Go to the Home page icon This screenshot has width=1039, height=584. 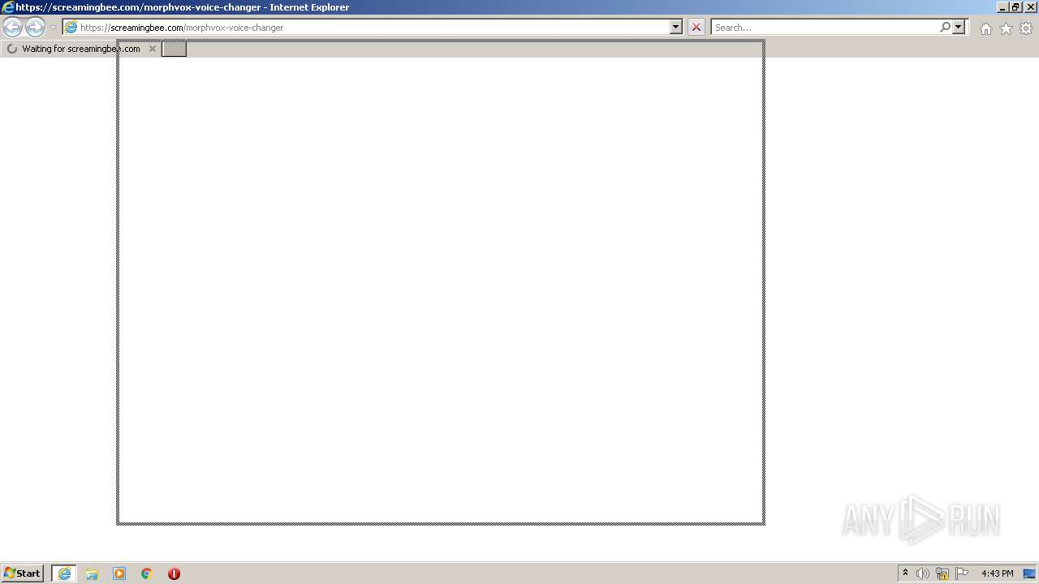pyautogui.click(x=985, y=28)
